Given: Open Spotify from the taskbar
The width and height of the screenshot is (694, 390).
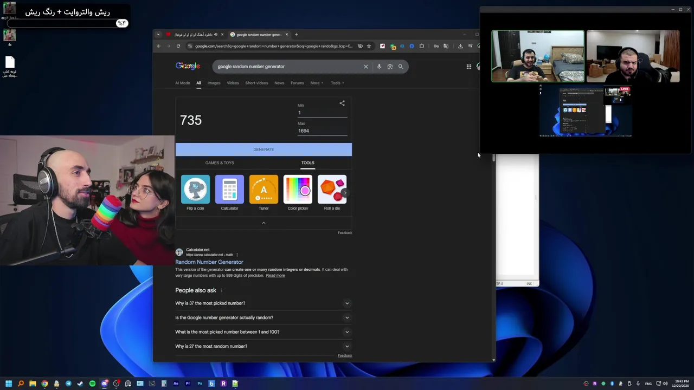Looking at the screenshot, I should pos(92,383).
